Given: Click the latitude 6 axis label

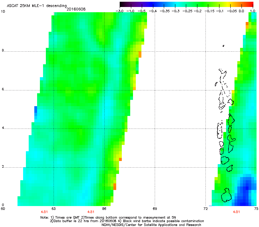Looking at the screenshot, I should click(x=3, y=89).
